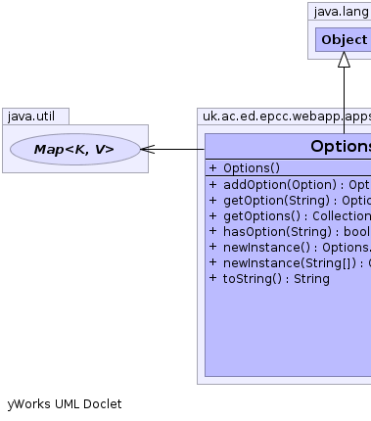Select the getOptions() Collection method
Image resolution: width=371 pixels, height=421 pixels.
click(x=297, y=216)
